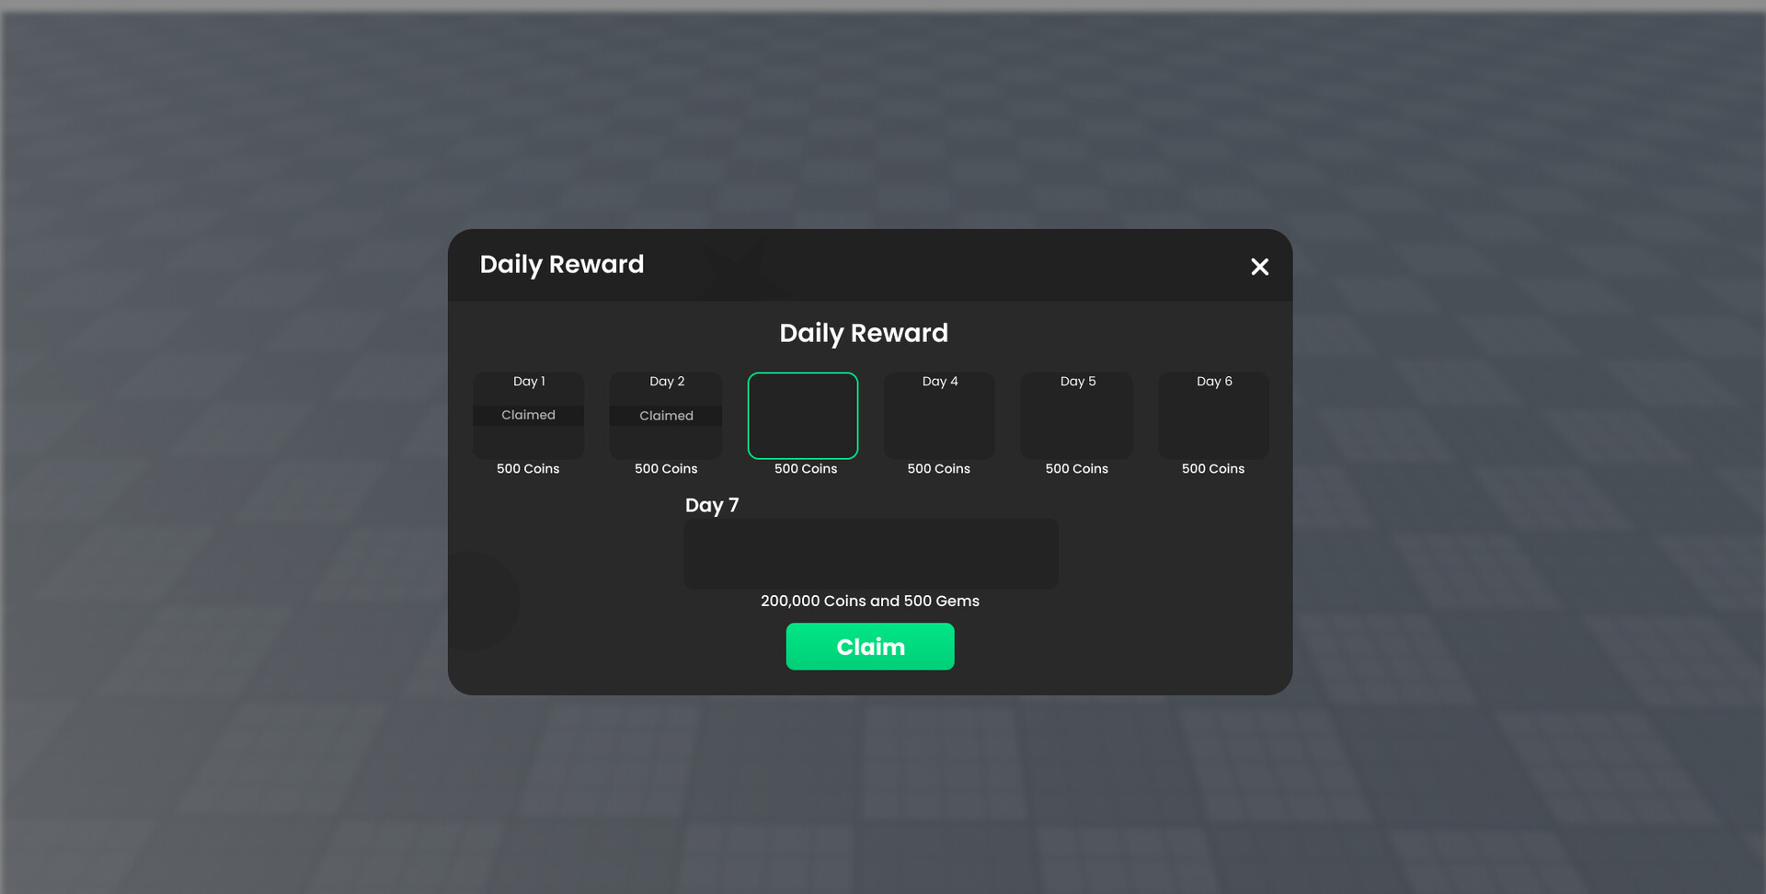Select the Day 1 claimed reward card
The height and width of the screenshot is (894, 1766).
528,416
